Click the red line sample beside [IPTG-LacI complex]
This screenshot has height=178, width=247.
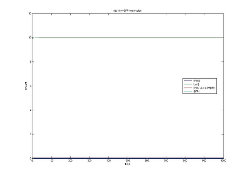click(x=188, y=88)
